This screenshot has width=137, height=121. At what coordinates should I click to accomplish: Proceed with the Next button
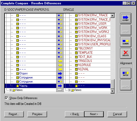94,114
